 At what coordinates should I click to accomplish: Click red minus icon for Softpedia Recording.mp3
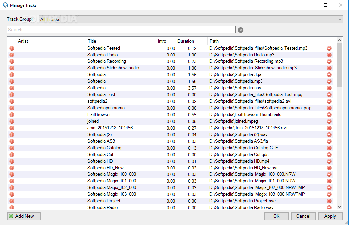(329, 61)
